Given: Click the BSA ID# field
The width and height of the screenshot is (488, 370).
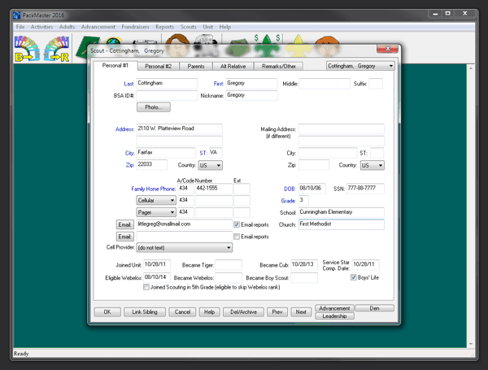Looking at the screenshot, I should click(x=167, y=95).
